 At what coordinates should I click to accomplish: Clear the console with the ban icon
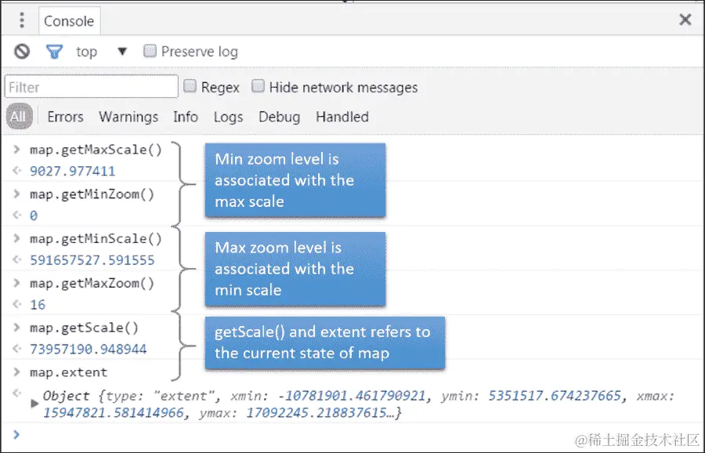pyautogui.click(x=22, y=51)
